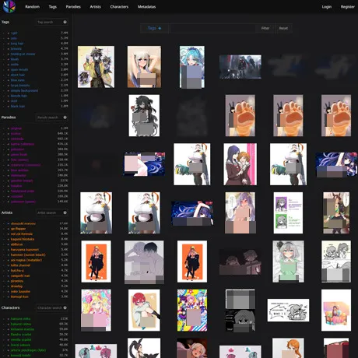Open the Tags page from navbar
This screenshot has height=358, width=358.
(53, 7)
